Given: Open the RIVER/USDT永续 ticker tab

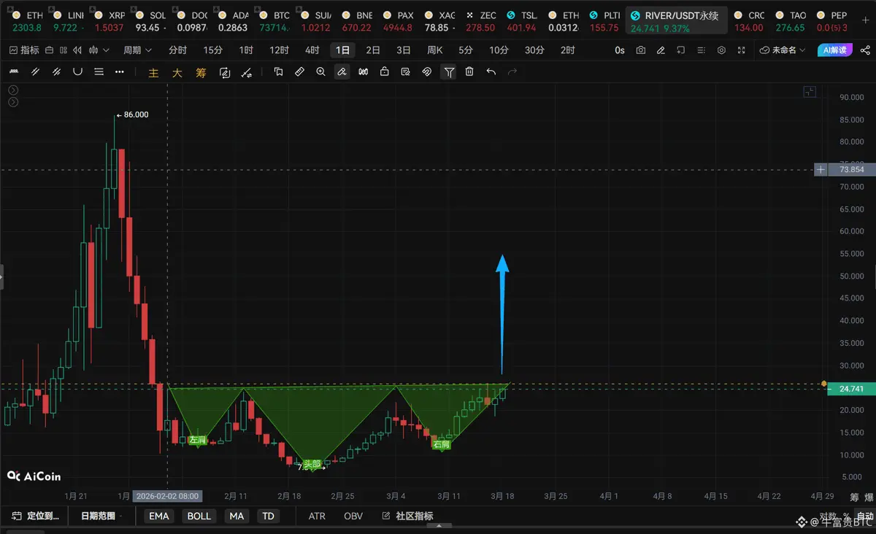Looking at the screenshot, I should click(675, 21).
